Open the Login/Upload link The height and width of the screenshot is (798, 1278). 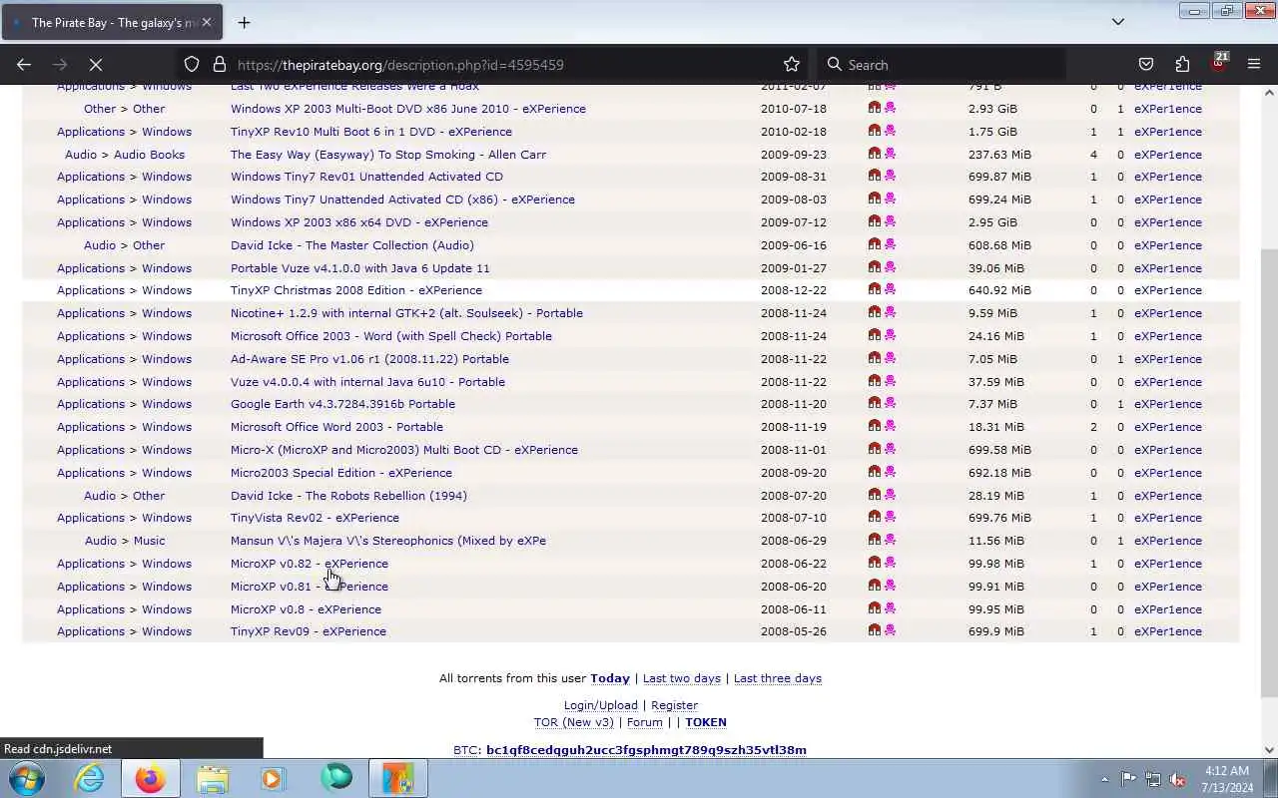[x=600, y=705]
